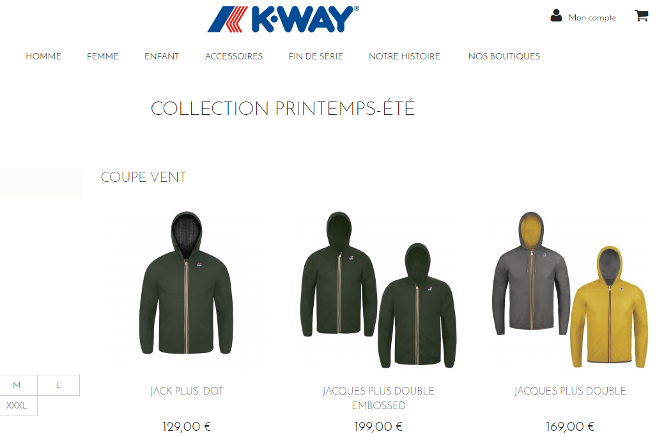Browse the Accessoires menu

point(234,56)
